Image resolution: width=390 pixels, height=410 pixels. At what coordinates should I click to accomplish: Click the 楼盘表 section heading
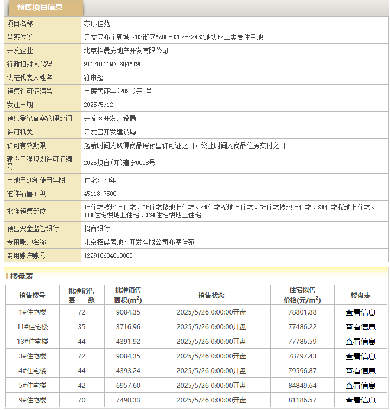pyautogui.click(x=22, y=276)
